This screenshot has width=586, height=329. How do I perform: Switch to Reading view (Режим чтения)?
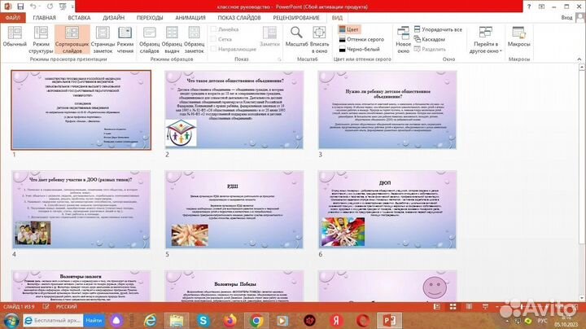(125, 40)
